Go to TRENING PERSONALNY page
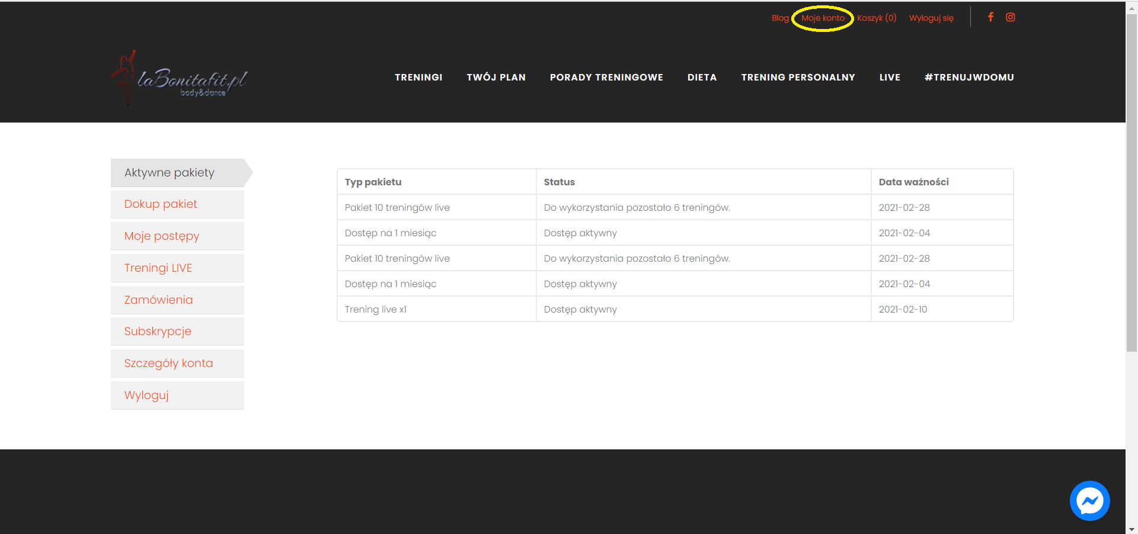The image size is (1138, 534). [x=798, y=78]
